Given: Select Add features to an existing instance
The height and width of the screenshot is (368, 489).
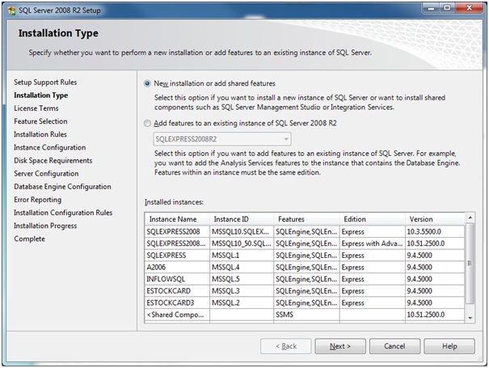Looking at the screenshot, I should [147, 123].
